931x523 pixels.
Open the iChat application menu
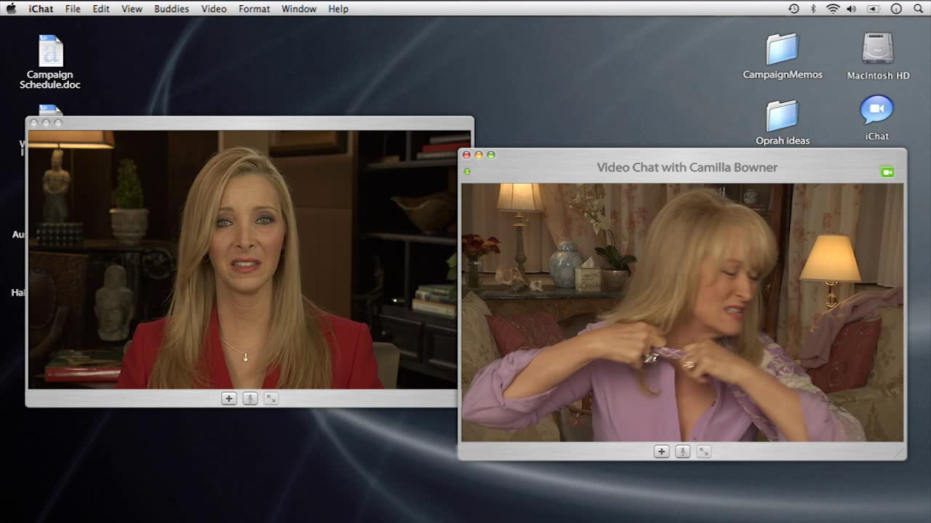click(x=40, y=9)
